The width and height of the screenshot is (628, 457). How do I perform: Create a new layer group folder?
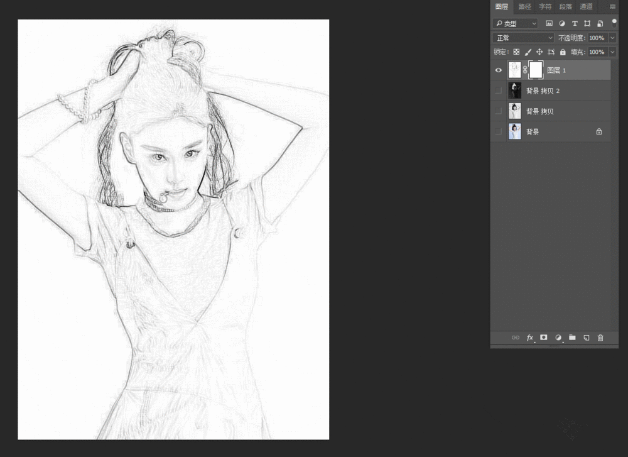tap(572, 338)
